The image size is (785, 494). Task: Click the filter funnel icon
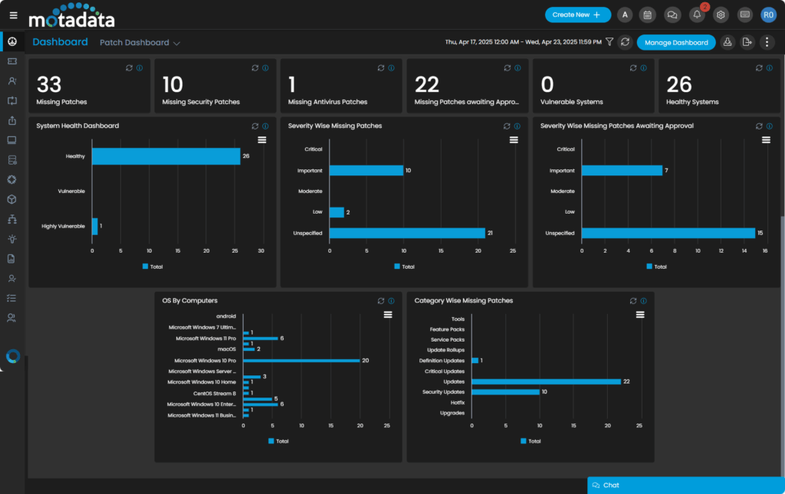[609, 42]
